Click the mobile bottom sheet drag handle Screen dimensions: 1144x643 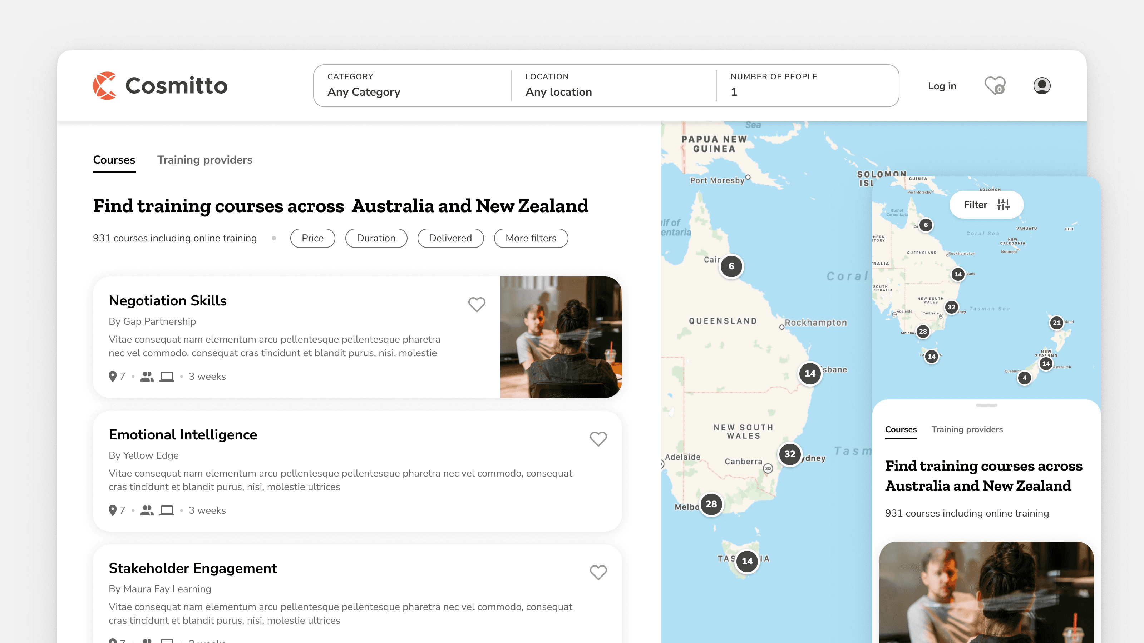coord(986,405)
